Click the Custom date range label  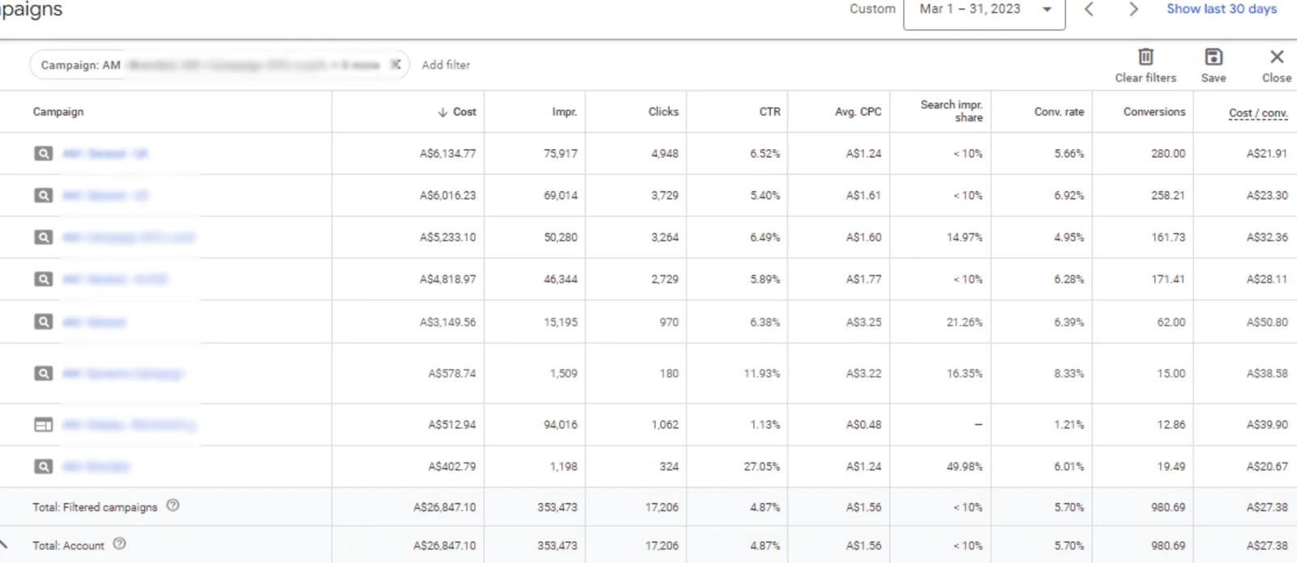[x=872, y=9]
